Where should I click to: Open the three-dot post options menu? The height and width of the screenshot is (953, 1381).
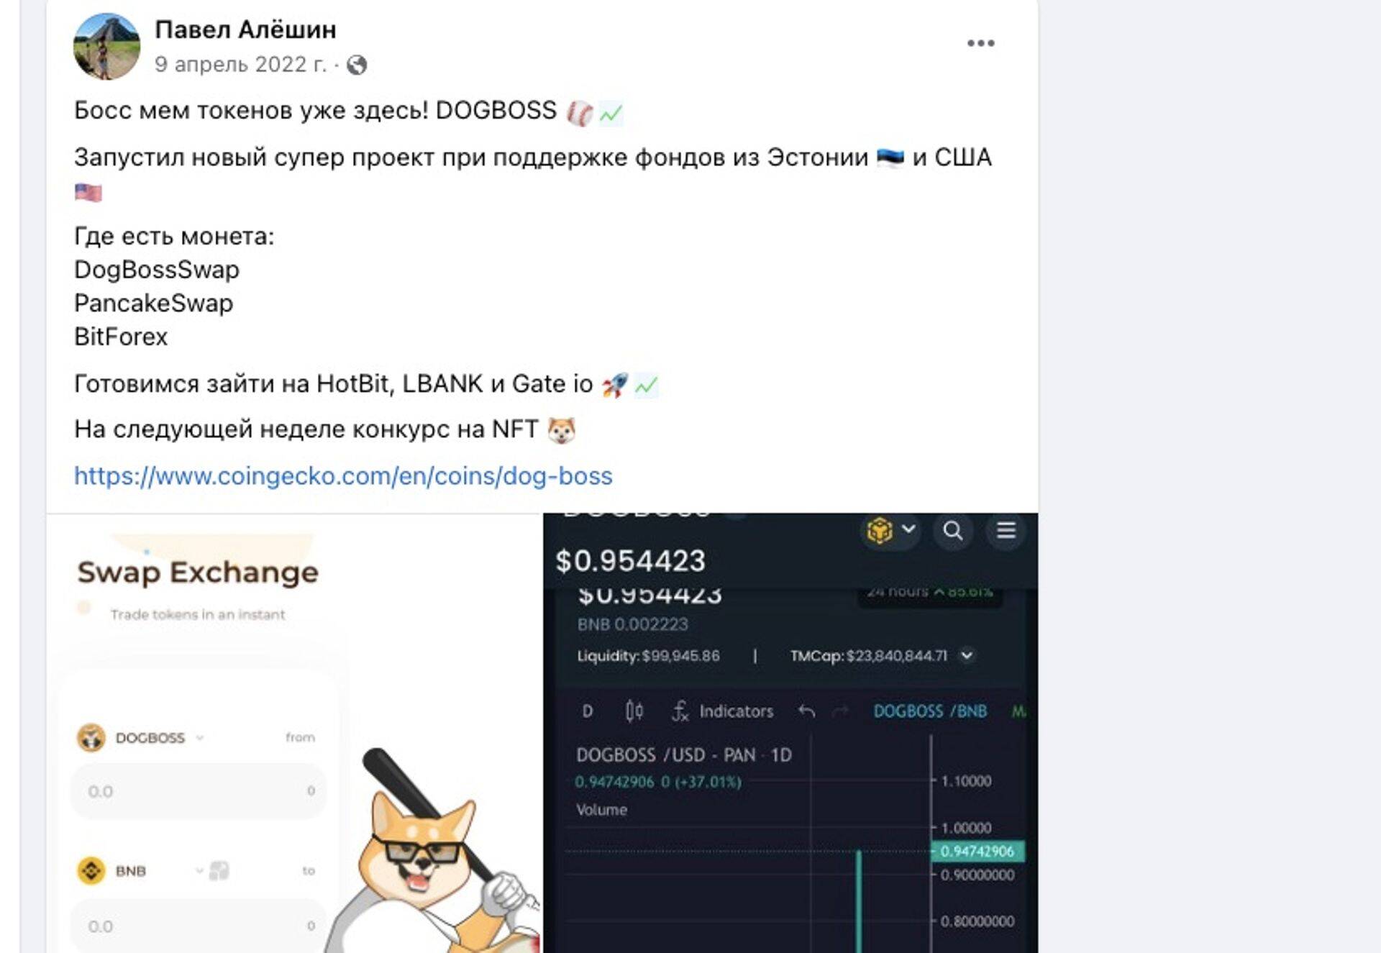click(980, 43)
